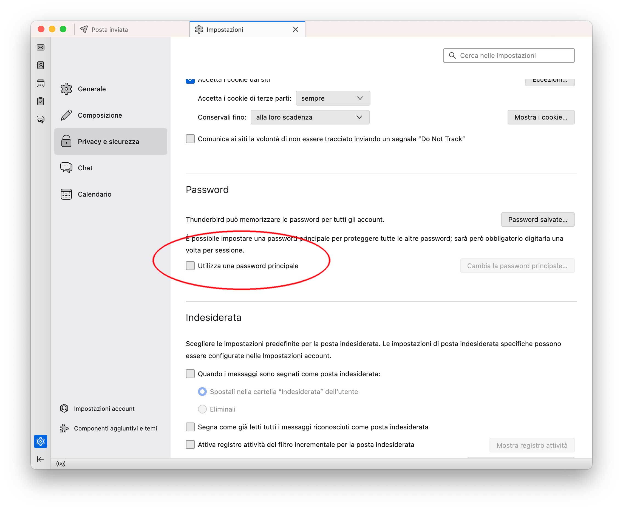Click Mostra i cookie button
Image resolution: width=623 pixels, height=510 pixels.
pyautogui.click(x=540, y=117)
